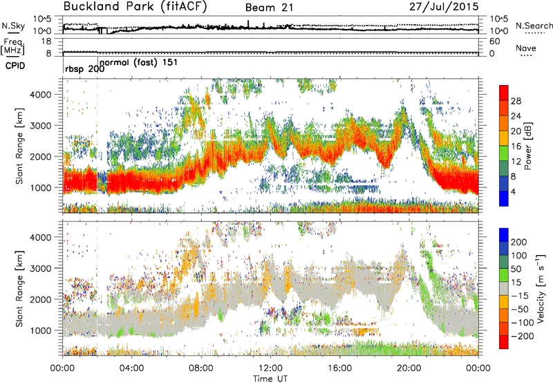Click the "-15" label on Velocity colorbar

pos(520,296)
